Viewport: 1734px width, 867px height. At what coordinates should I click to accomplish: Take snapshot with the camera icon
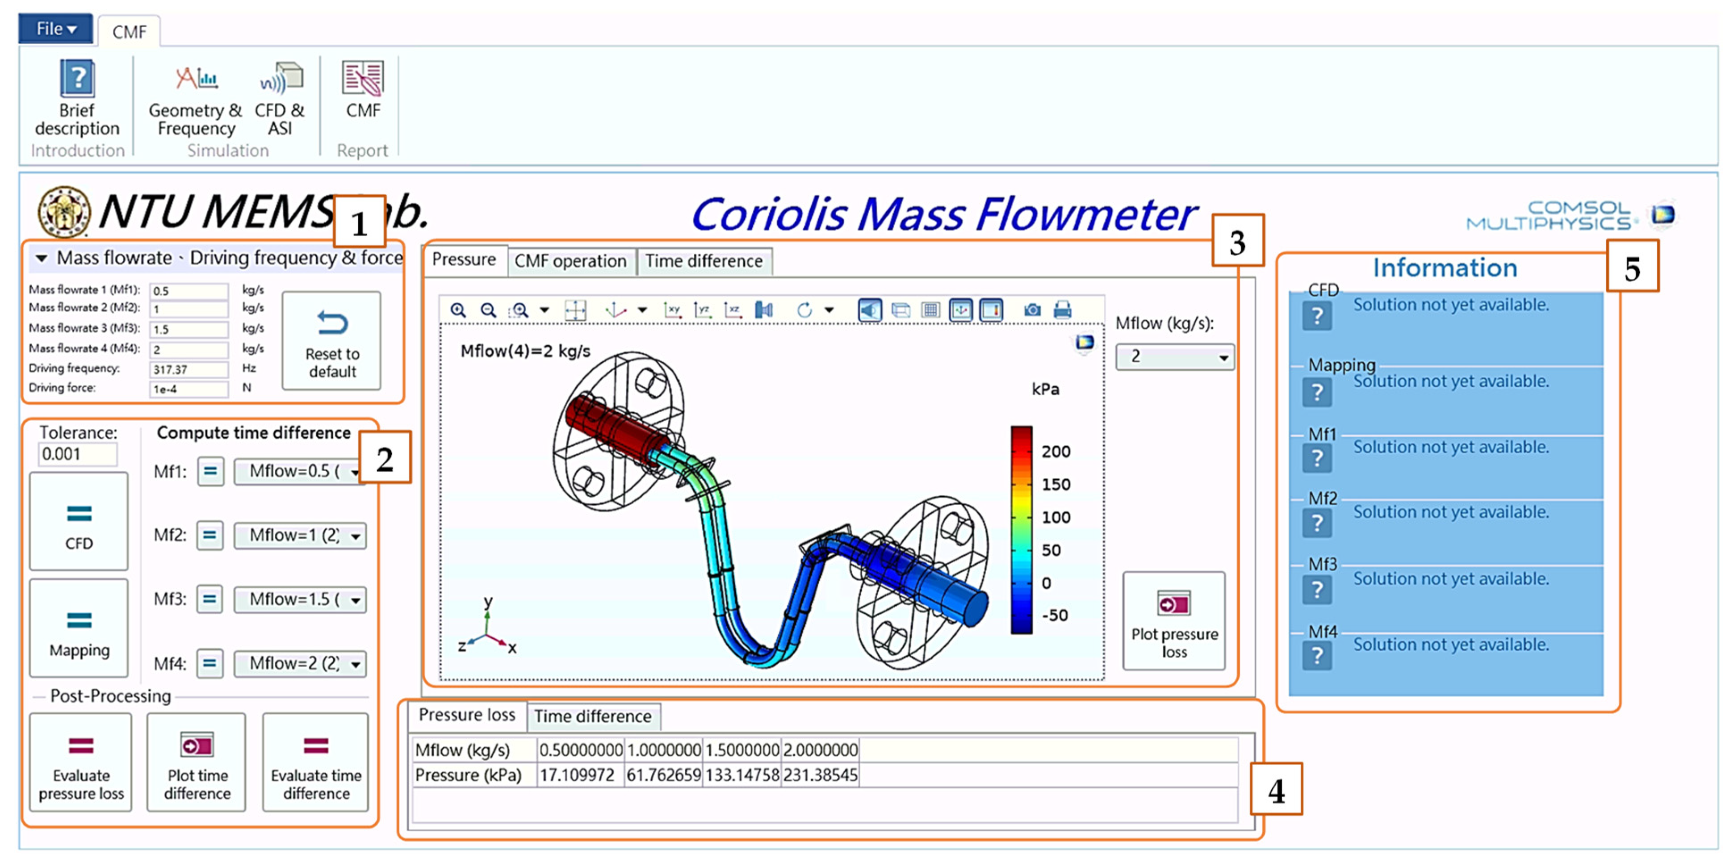click(x=1032, y=310)
